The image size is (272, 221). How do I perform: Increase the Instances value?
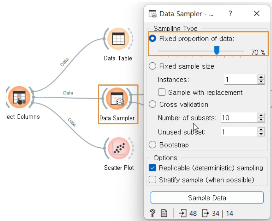(x=261, y=77)
